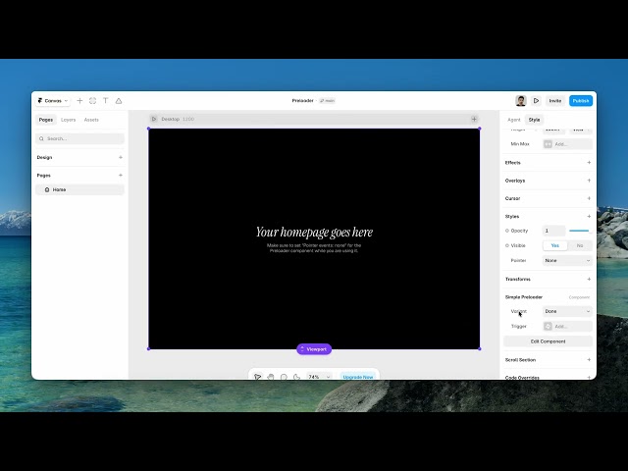Switch to the Assets tab
Screen dimensions: 628x471
tap(91, 120)
